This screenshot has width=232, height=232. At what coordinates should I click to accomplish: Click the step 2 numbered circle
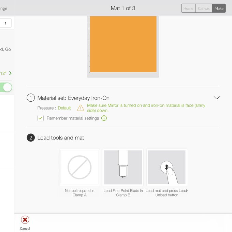coord(31,138)
